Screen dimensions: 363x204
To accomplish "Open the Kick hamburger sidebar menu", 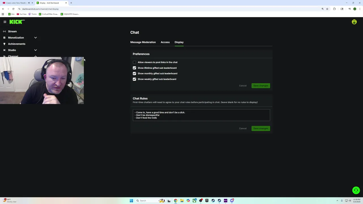I will point(5,22).
